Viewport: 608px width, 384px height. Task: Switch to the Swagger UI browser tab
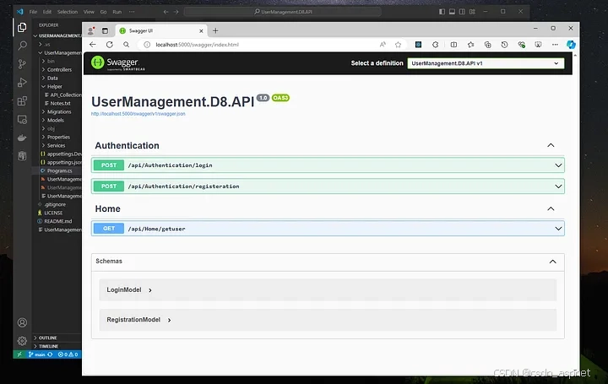161,30
